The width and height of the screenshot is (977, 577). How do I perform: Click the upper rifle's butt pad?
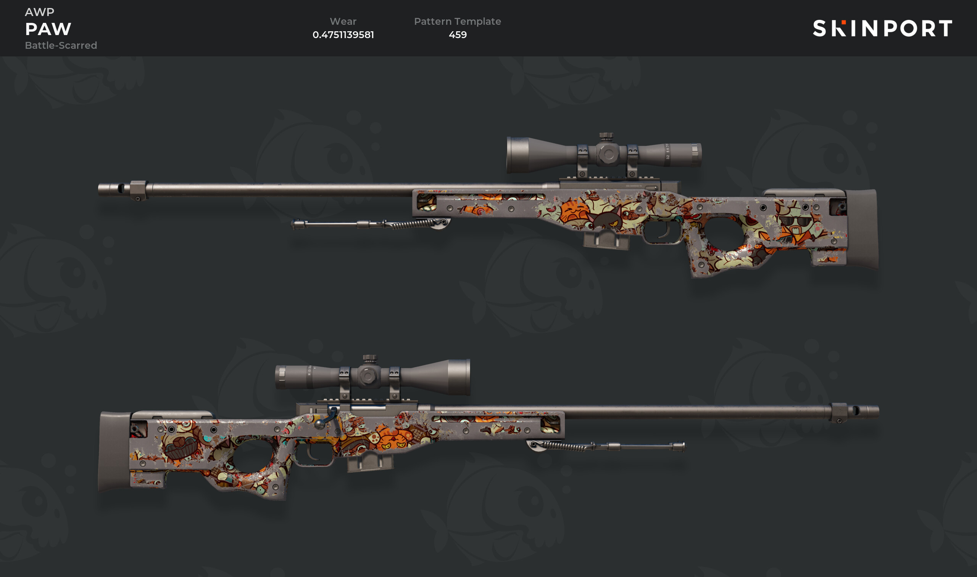point(862,229)
